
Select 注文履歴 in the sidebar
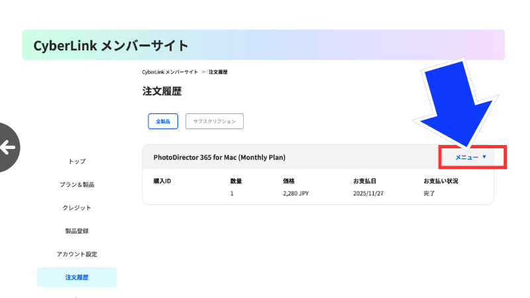point(77,277)
